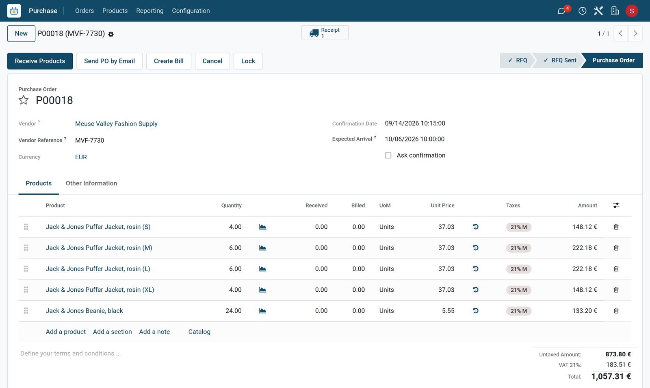Click the Add a section link
650x388 pixels.
point(113,332)
